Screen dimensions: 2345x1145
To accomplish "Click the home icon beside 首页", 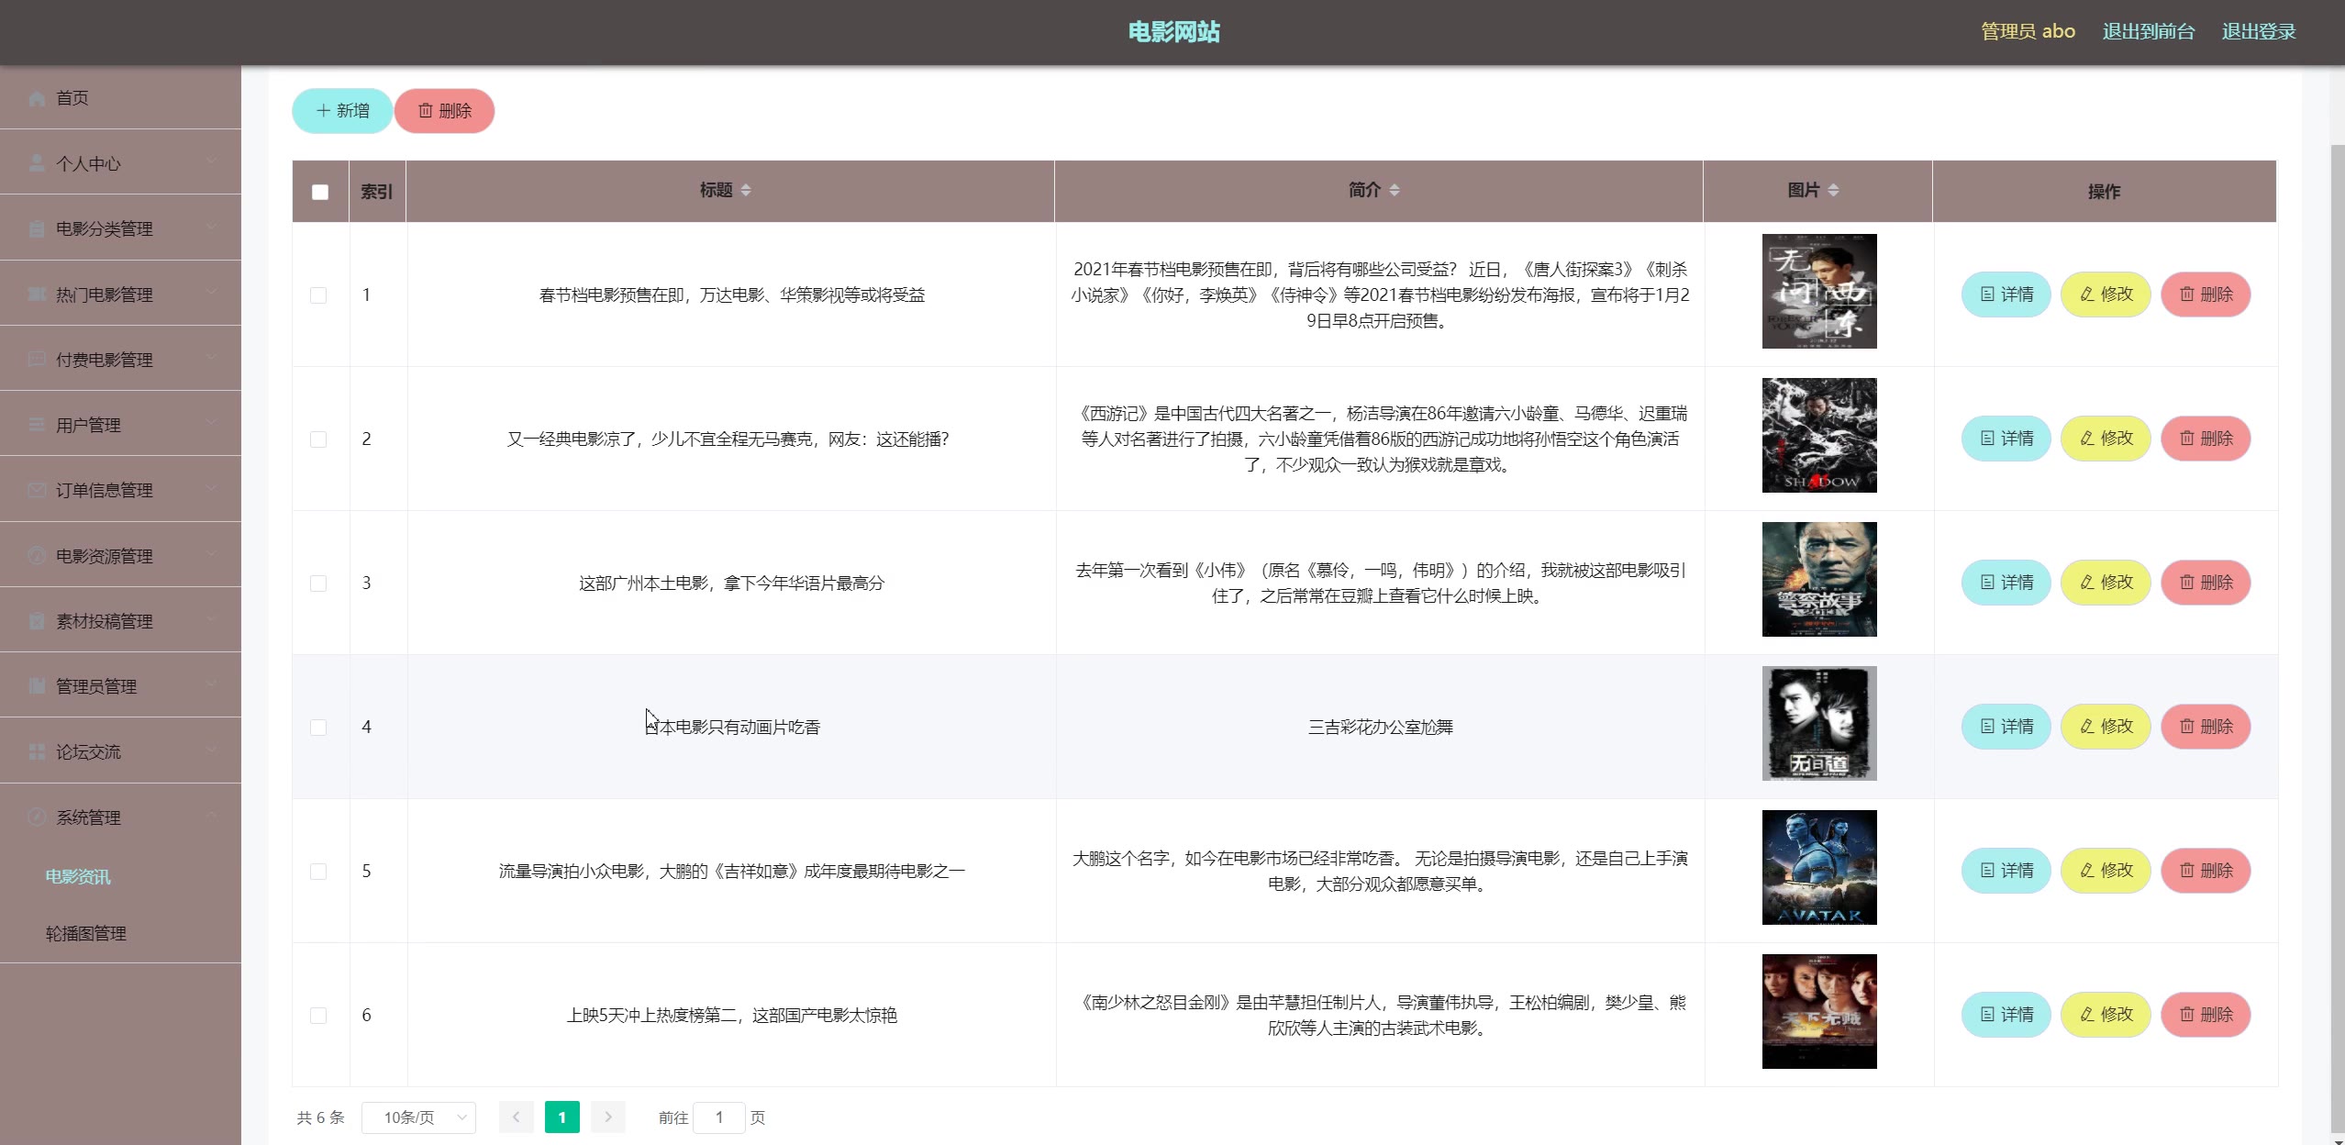I will click(37, 98).
